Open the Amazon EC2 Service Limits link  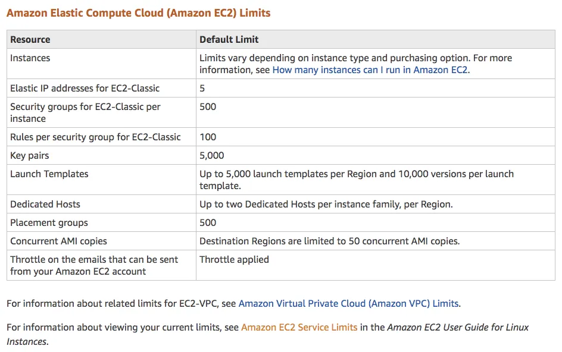299,327
